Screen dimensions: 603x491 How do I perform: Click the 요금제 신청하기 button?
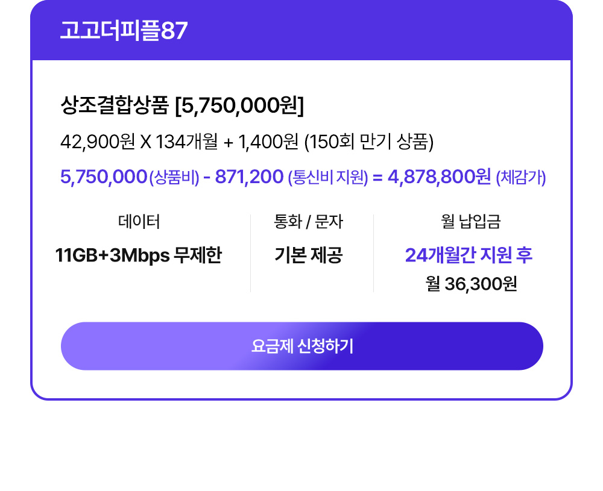click(x=302, y=346)
